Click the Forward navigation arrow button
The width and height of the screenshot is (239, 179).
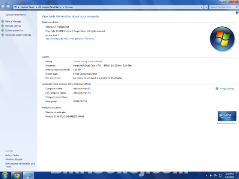tap(8, 7)
